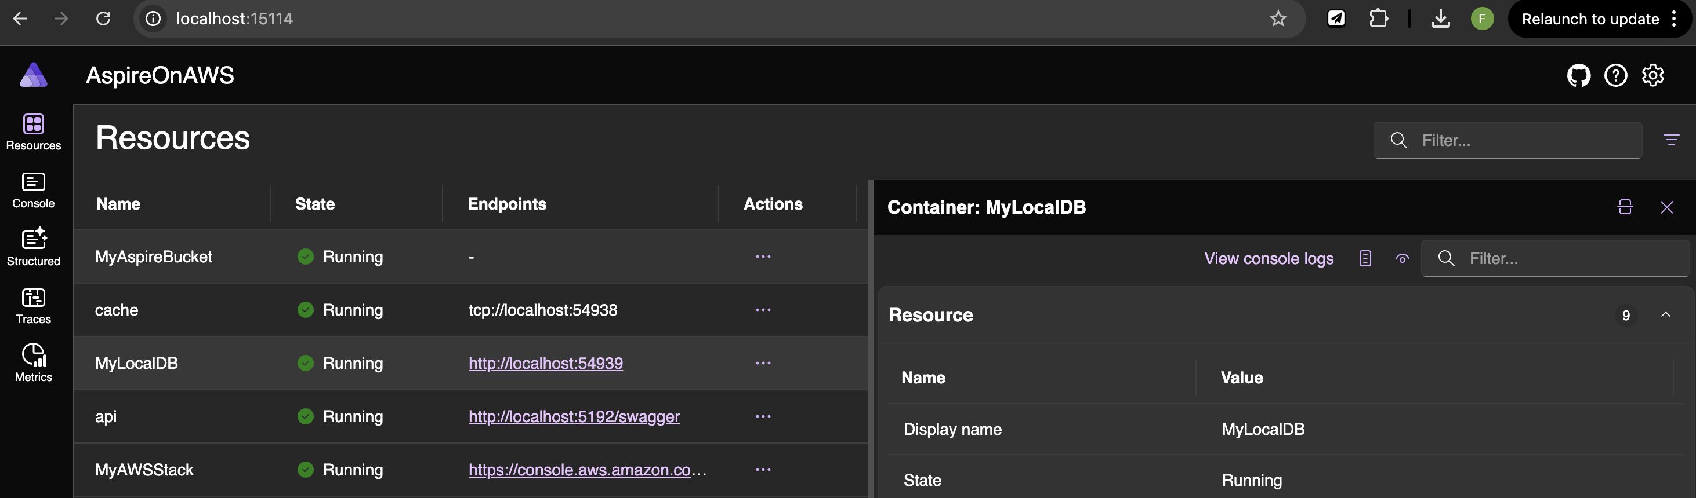Open Metrics page in sidebar
The image size is (1696, 498).
[34, 363]
